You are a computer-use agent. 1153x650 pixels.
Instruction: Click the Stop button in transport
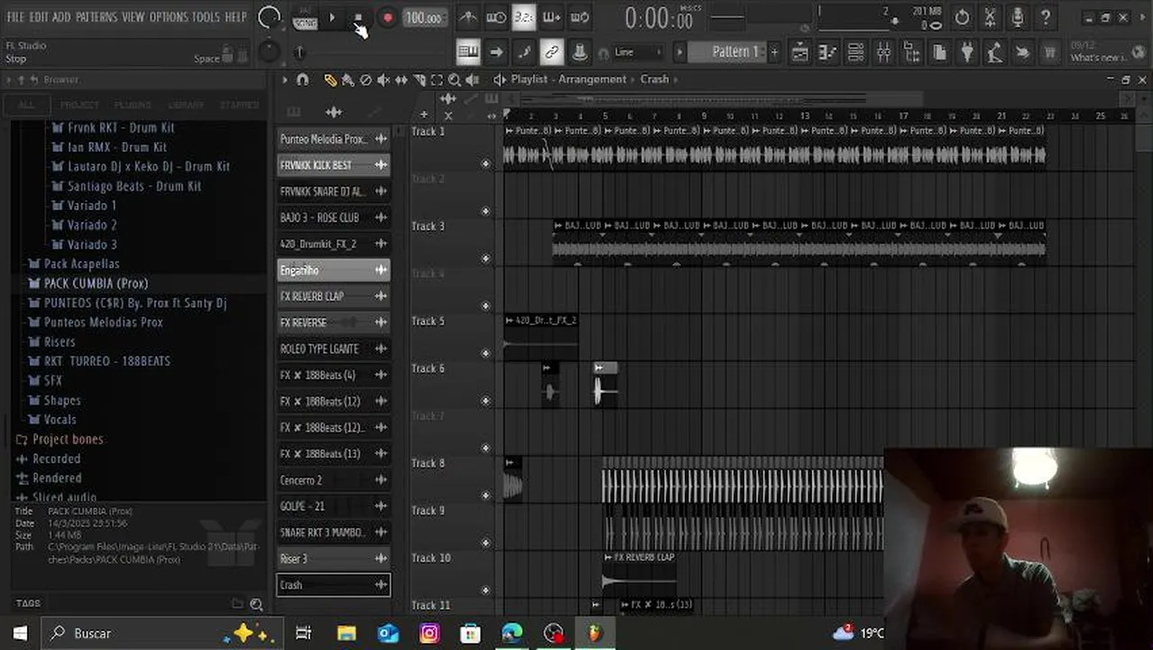(x=358, y=17)
